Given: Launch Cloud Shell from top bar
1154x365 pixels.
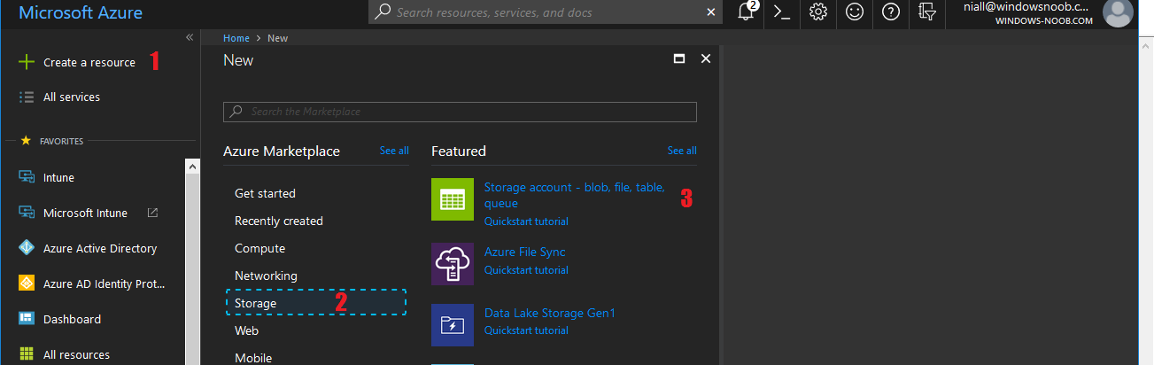Looking at the screenshot, I should 782,12.
